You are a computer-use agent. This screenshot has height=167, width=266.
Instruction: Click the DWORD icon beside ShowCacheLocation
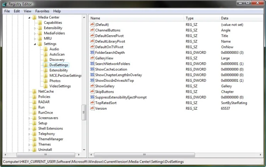pos(92,69)
